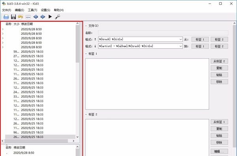Click 粘贴 in the 标签 1 section

[219, 75]
